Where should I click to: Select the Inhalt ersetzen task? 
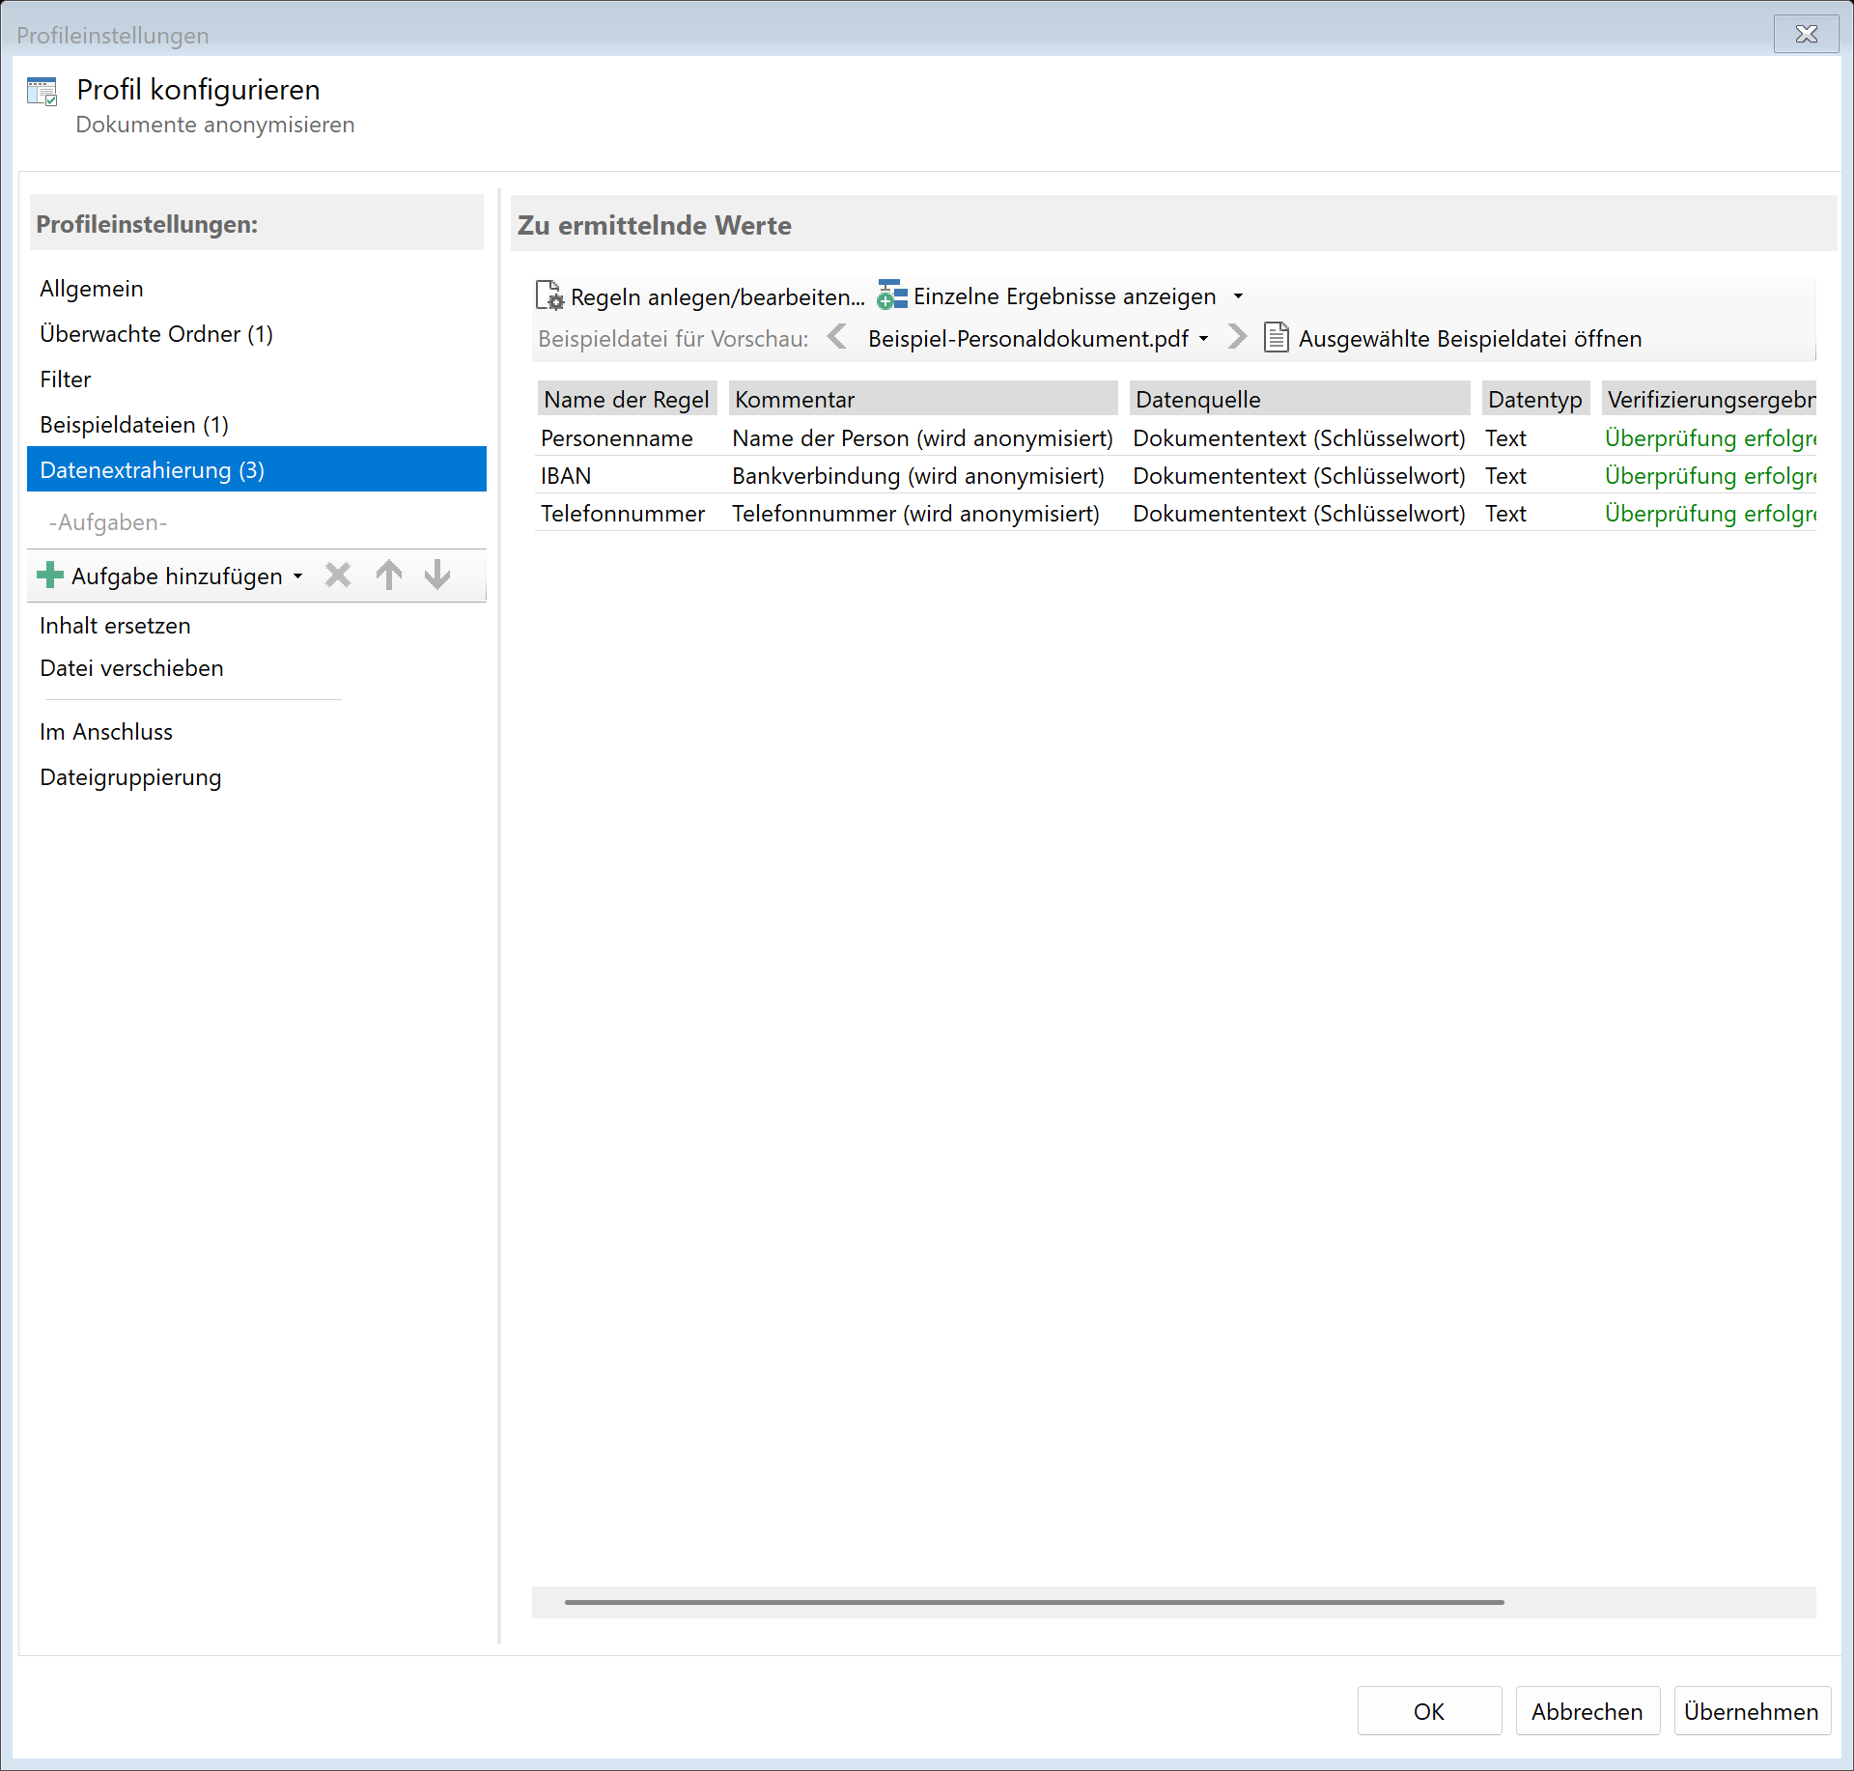tap(115, 626)
